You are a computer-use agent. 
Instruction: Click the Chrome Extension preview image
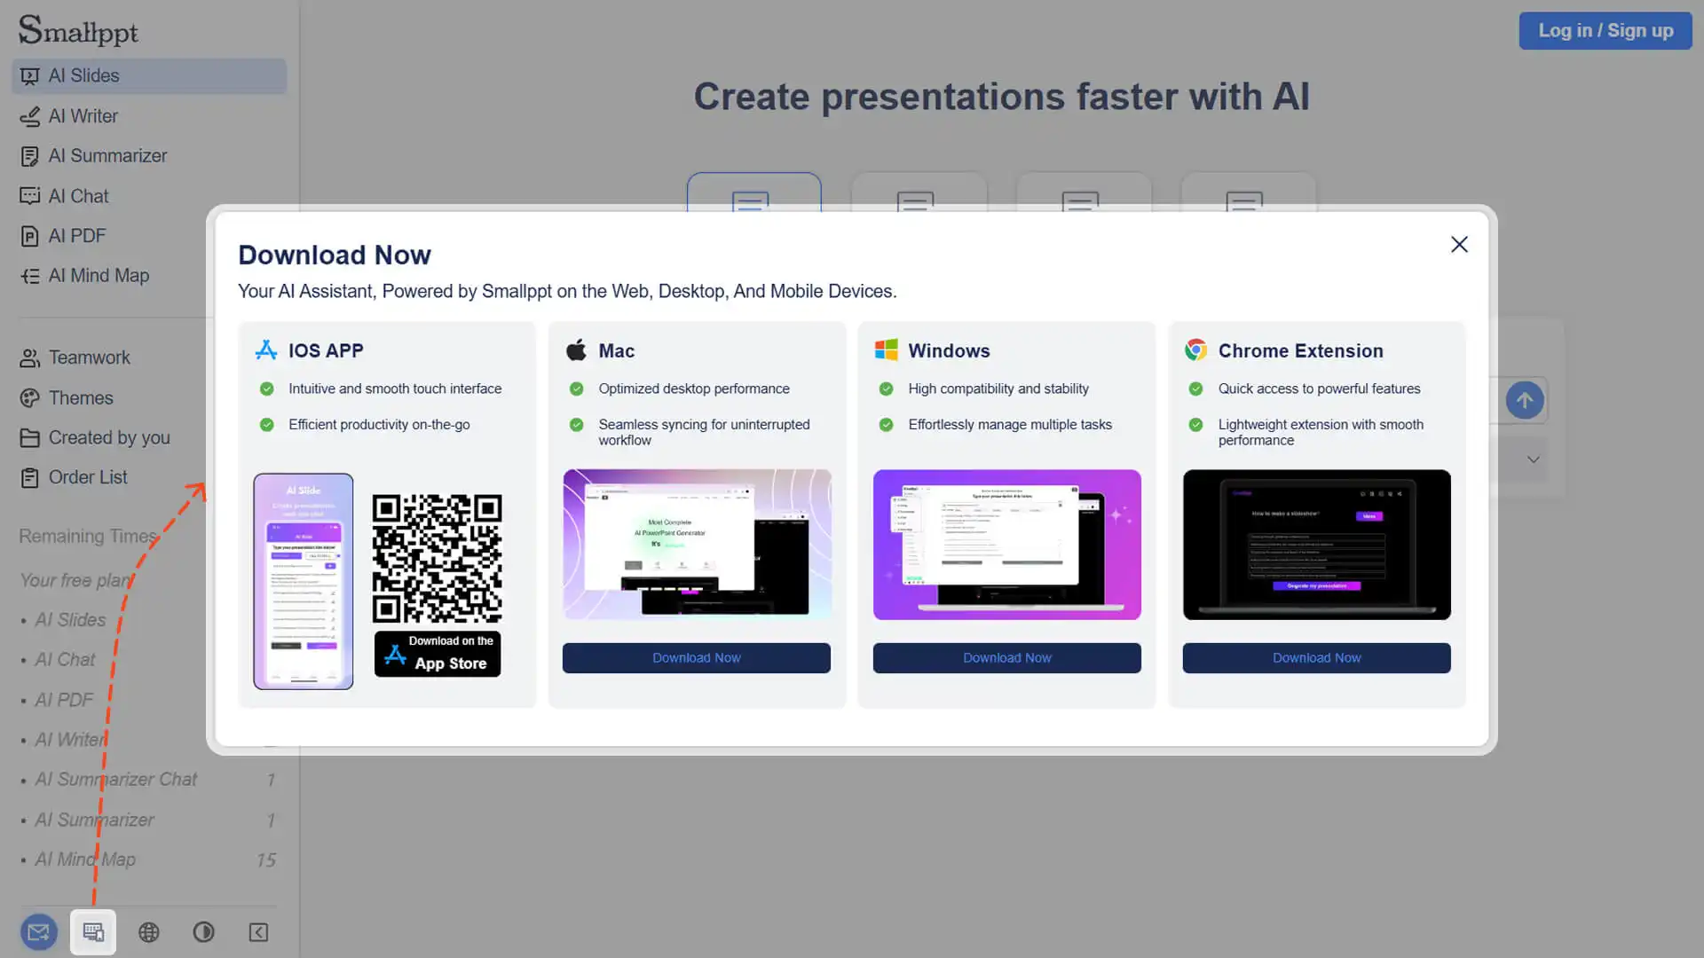pyautogui.click(x=1317, y=545)
